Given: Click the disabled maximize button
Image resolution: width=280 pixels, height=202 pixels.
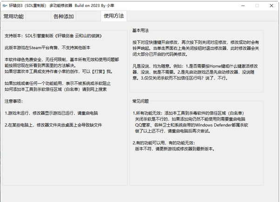Looking at the screenshot, I should pyautogui.click(x=257, y=6).
